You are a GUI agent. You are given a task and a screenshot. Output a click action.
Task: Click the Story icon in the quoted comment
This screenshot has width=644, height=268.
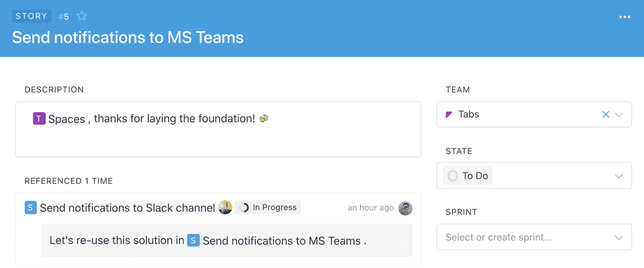[x=193, y=240]
